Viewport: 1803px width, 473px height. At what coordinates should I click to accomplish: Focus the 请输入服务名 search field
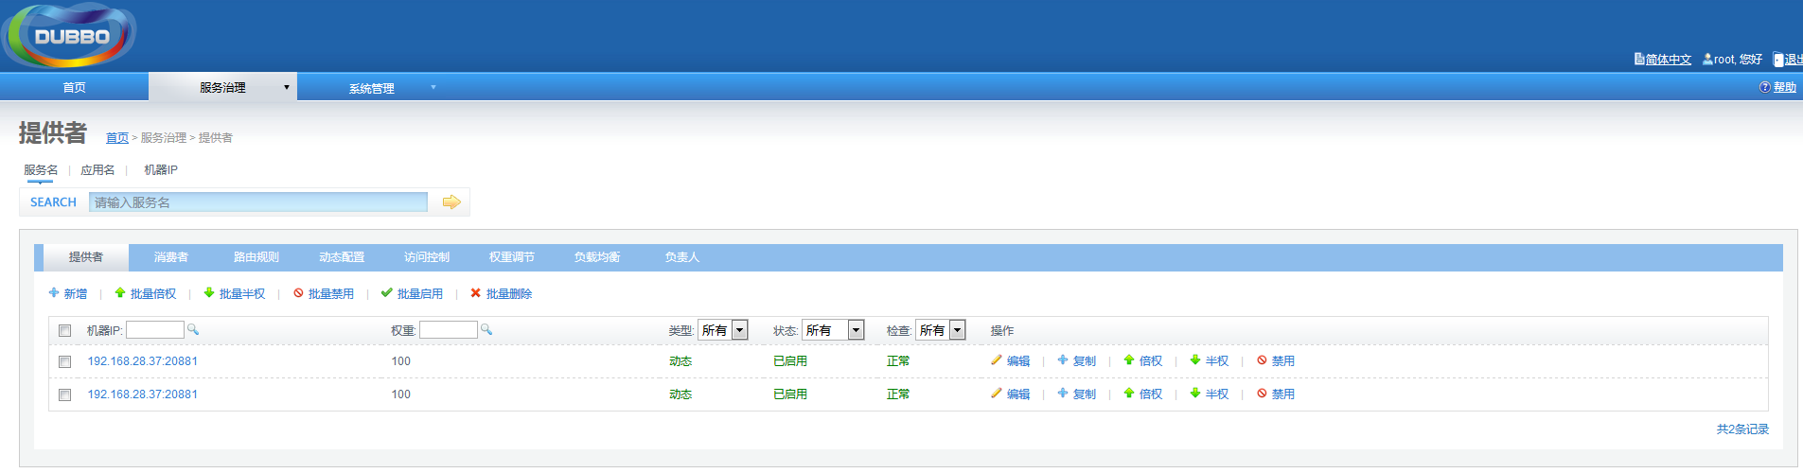click(x=258, y=201)
